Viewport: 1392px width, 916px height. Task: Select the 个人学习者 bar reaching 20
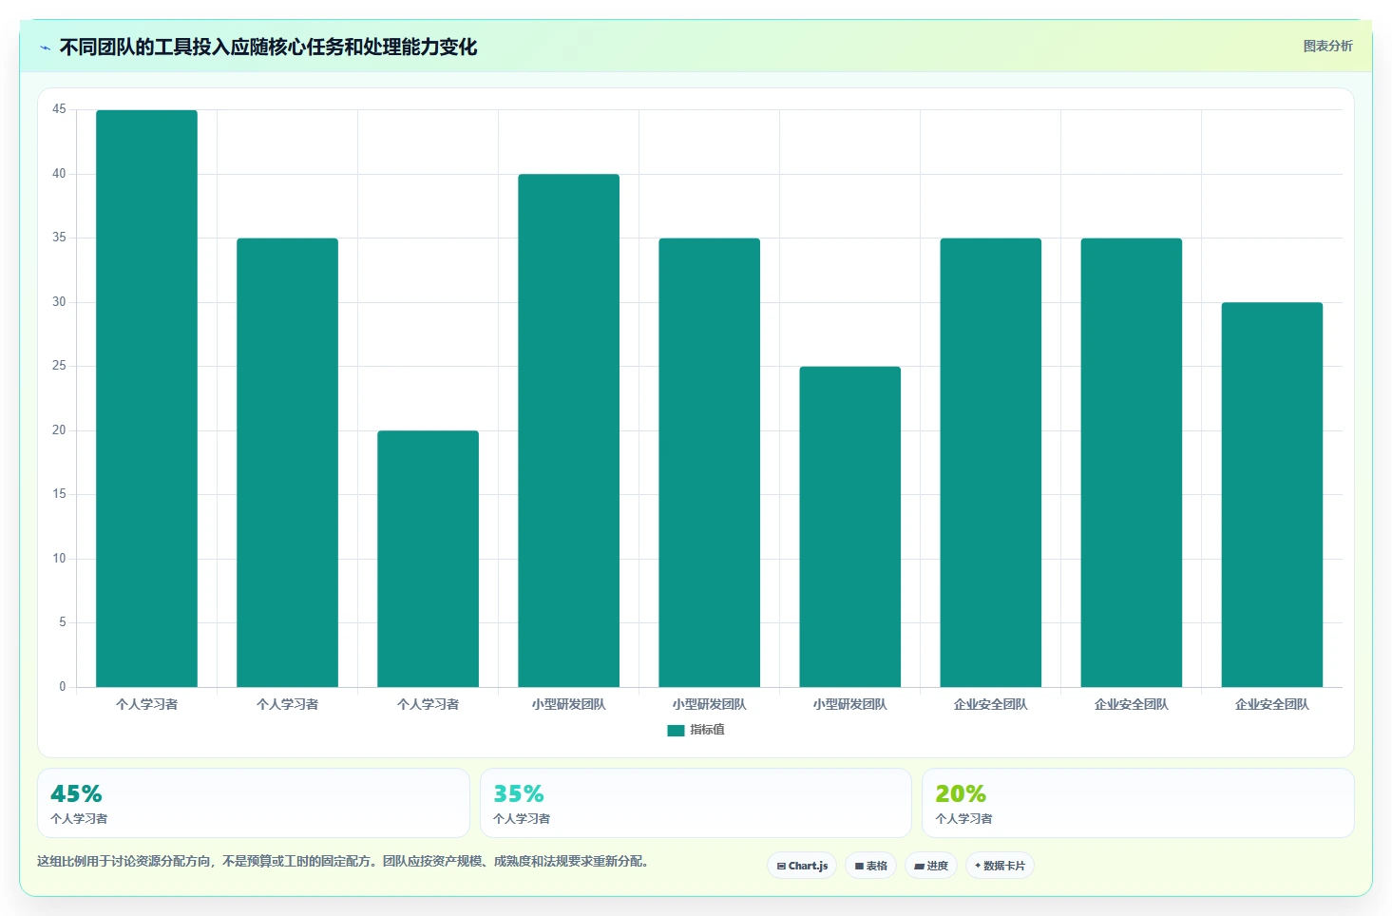428,559
